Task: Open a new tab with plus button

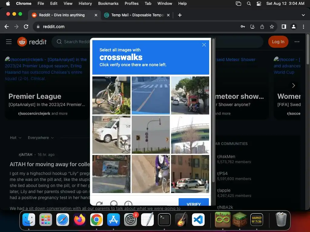Action: click(x=180, y=15)
